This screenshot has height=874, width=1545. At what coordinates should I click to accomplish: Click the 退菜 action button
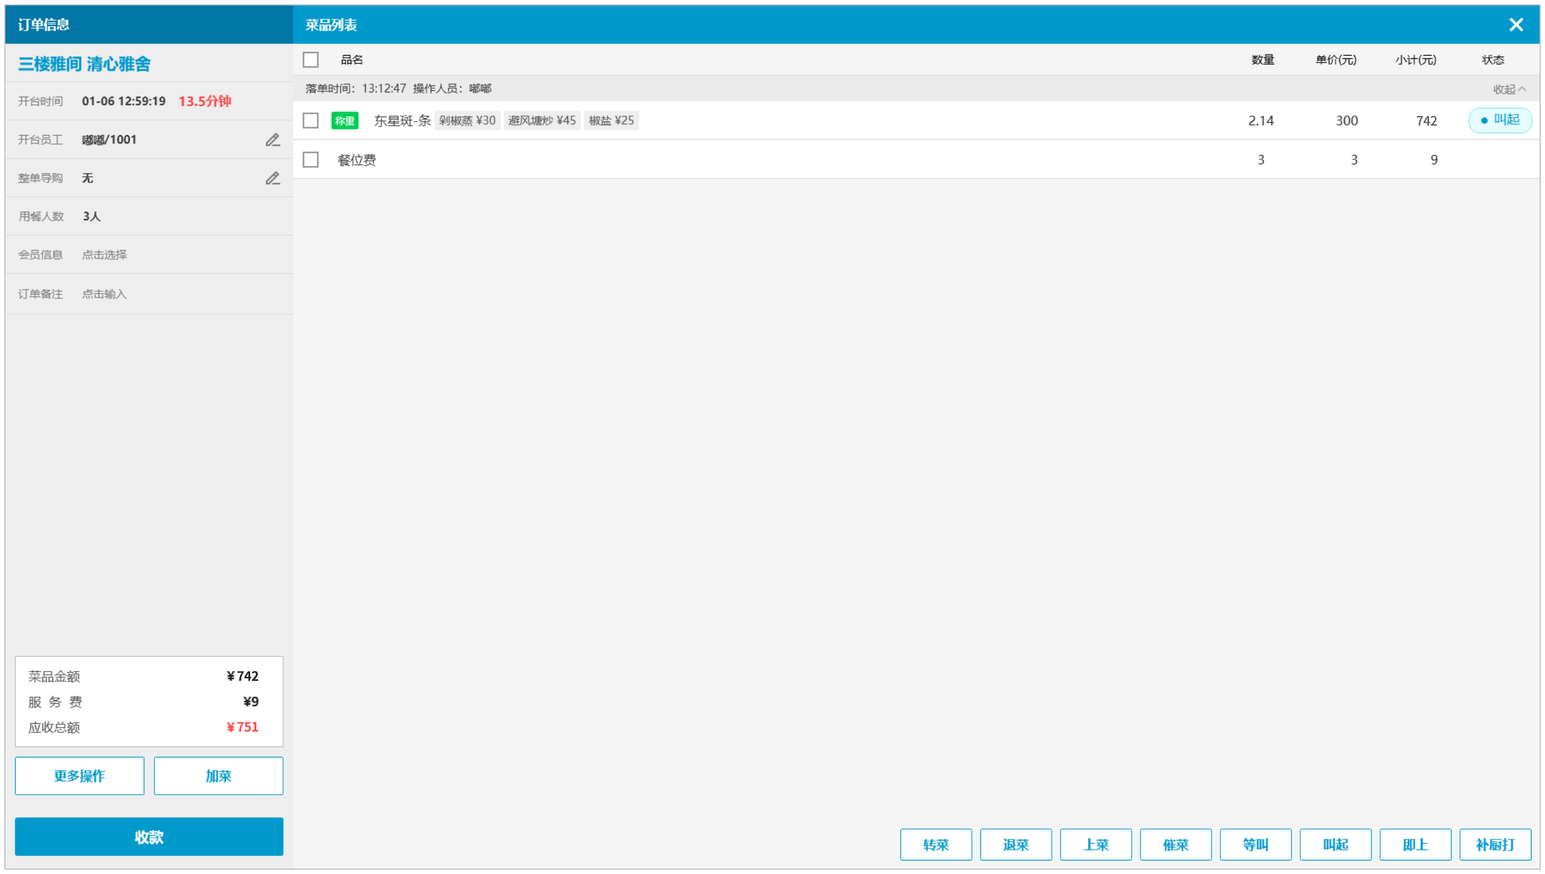1015,844
